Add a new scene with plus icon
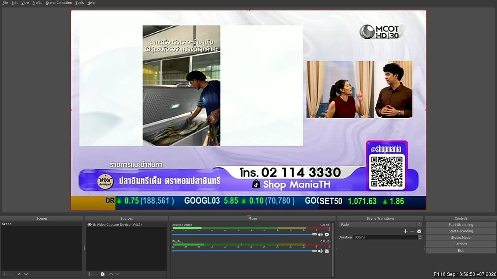The height and width of the screenshot is (279, 497). coord(5,274)
